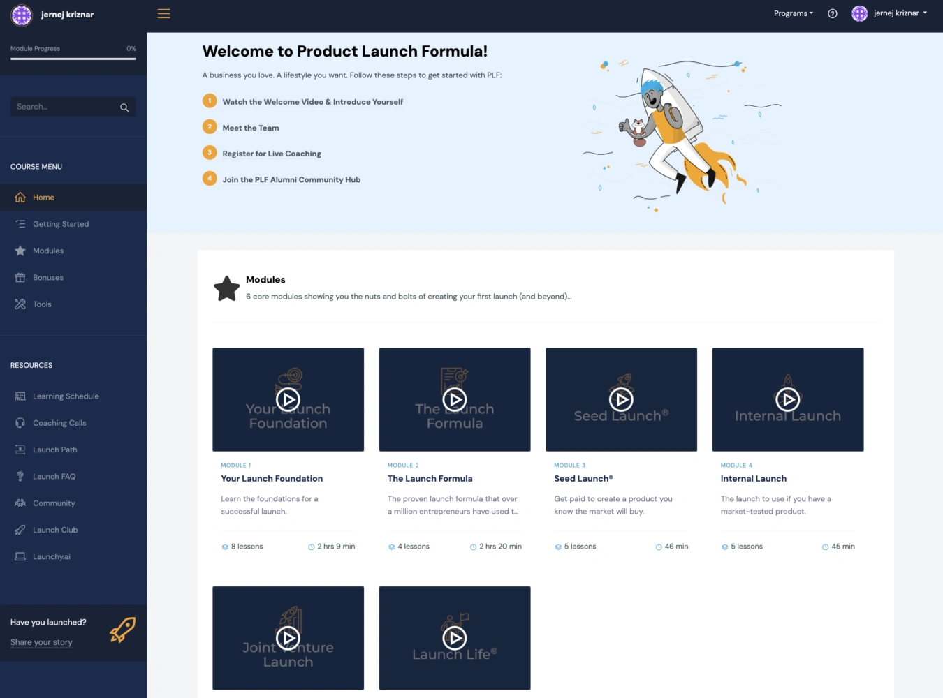943x698 pixels.
Task: Click the Tools wrench icon
Action: click(20, 304)
